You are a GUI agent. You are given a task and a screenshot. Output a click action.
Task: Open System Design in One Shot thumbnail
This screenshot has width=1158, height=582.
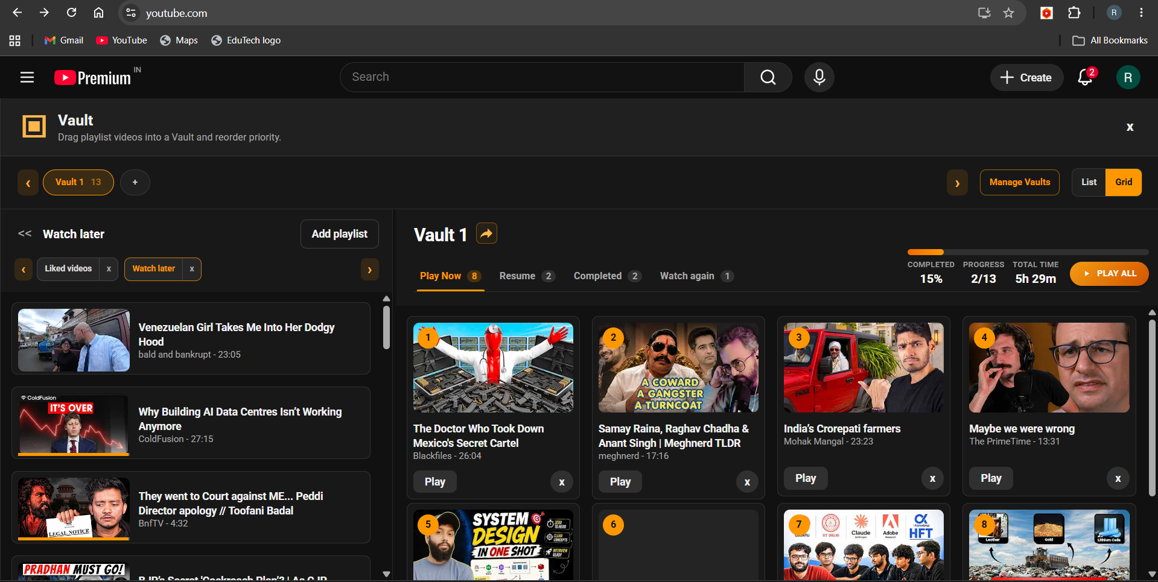tap(493, 545)
